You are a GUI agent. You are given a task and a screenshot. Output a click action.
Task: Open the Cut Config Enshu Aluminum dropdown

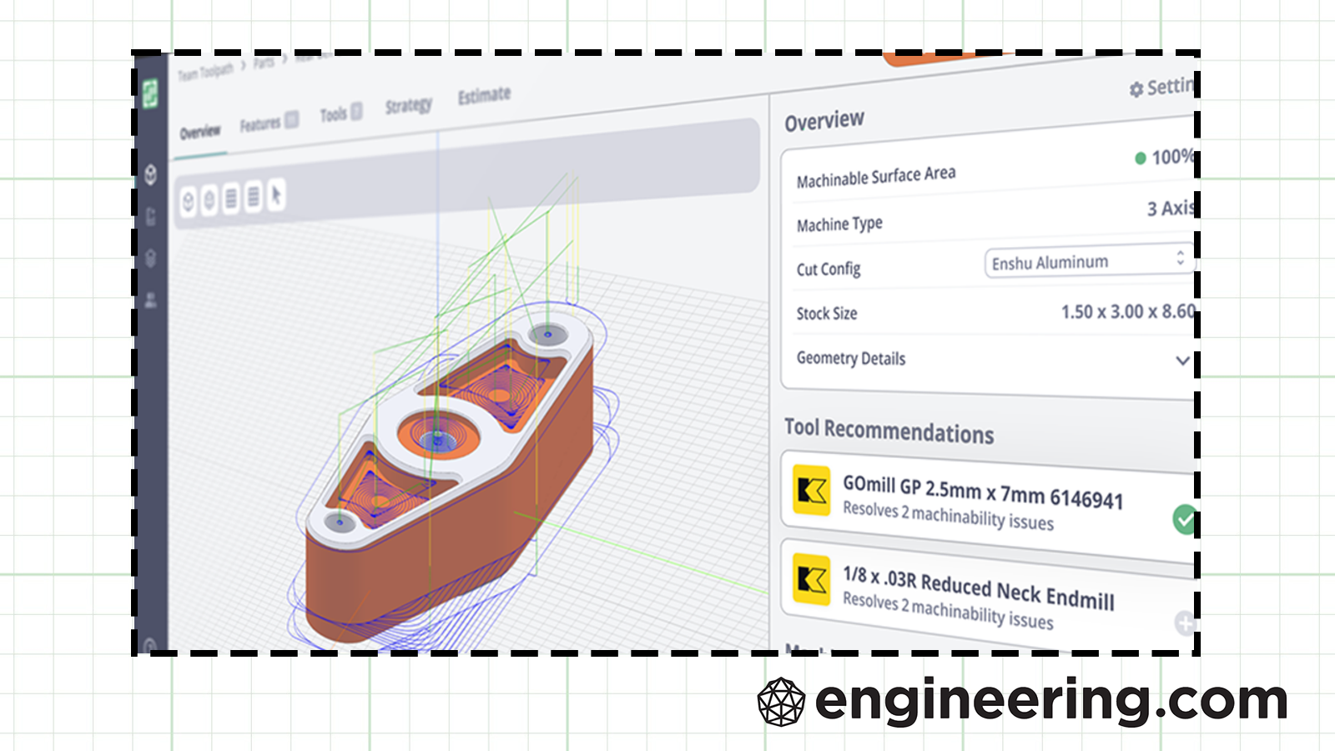pos(1088,262)
